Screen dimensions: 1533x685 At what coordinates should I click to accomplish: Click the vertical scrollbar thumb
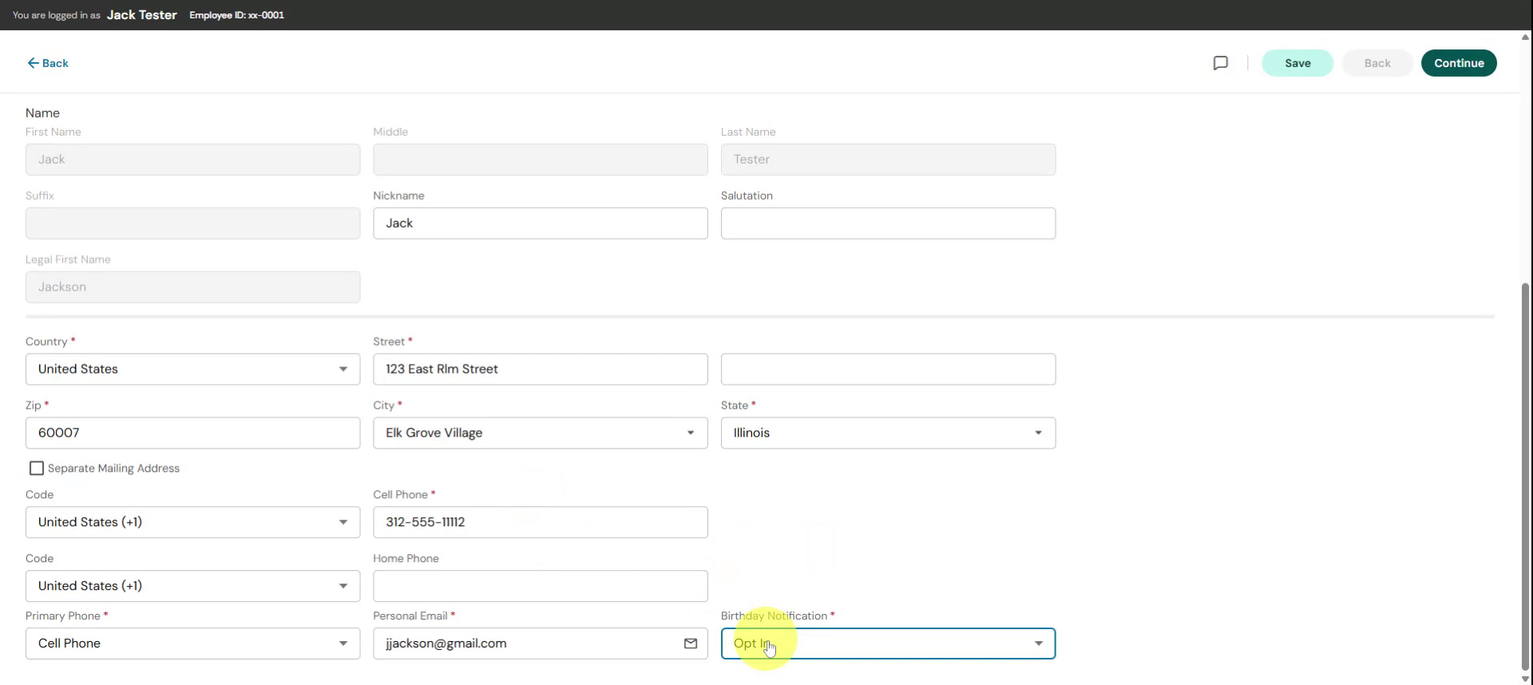(x=1525, y=479)
